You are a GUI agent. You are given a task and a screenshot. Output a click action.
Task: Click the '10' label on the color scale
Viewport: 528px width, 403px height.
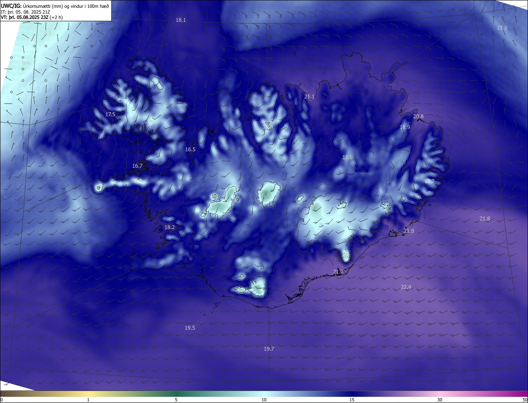point(264,400)
